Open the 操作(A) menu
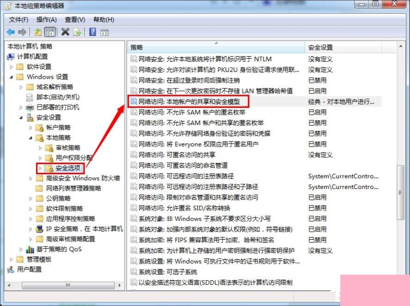The image size is (410, 306). point(47,19)
